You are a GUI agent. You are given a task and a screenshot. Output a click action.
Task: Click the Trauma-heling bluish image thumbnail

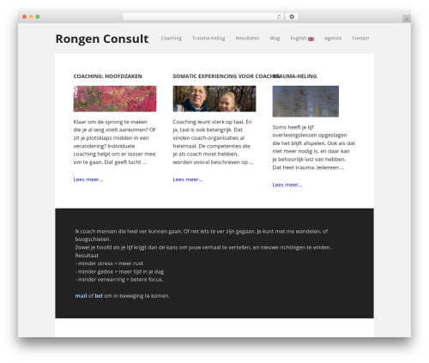tap(305, 101)
